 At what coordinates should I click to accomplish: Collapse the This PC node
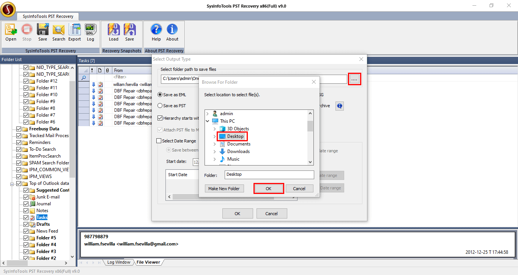(x=208, y=121)
